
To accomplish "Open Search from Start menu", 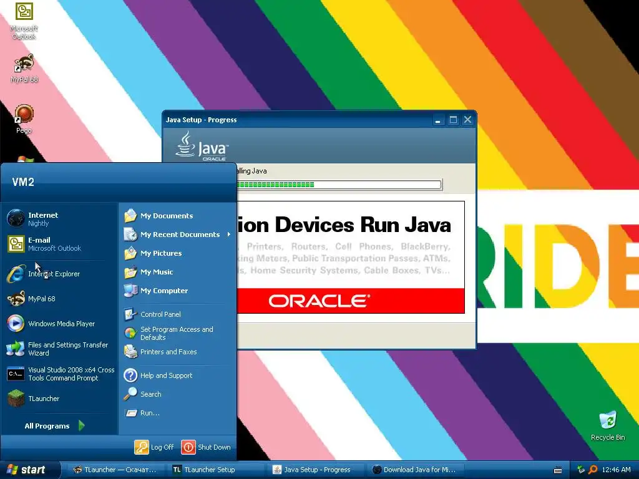I will 178,394.
